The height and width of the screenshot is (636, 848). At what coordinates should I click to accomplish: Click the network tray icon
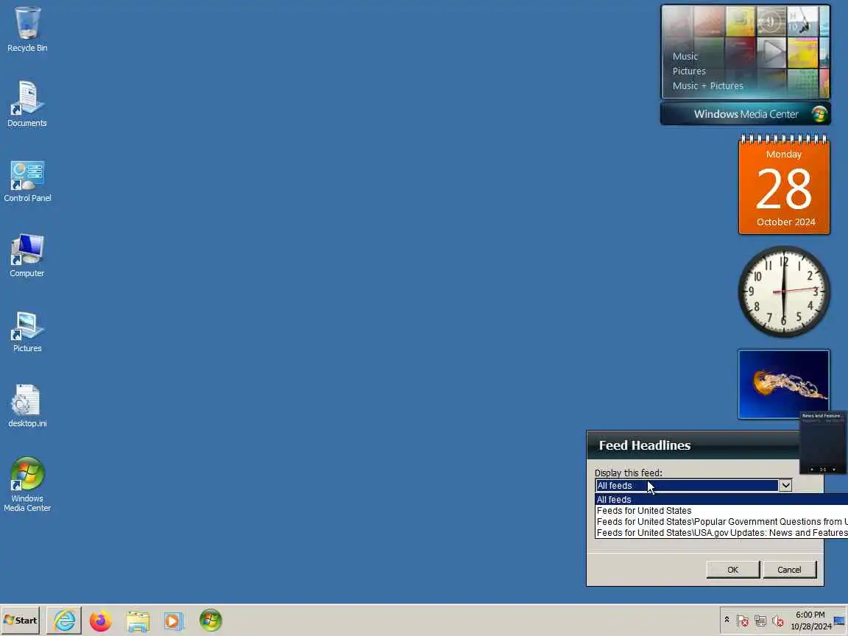tap(760, 621)
